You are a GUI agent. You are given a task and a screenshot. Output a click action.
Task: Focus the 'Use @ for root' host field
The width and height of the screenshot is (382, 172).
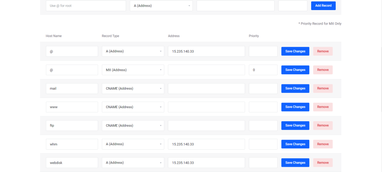click(86, 6)
